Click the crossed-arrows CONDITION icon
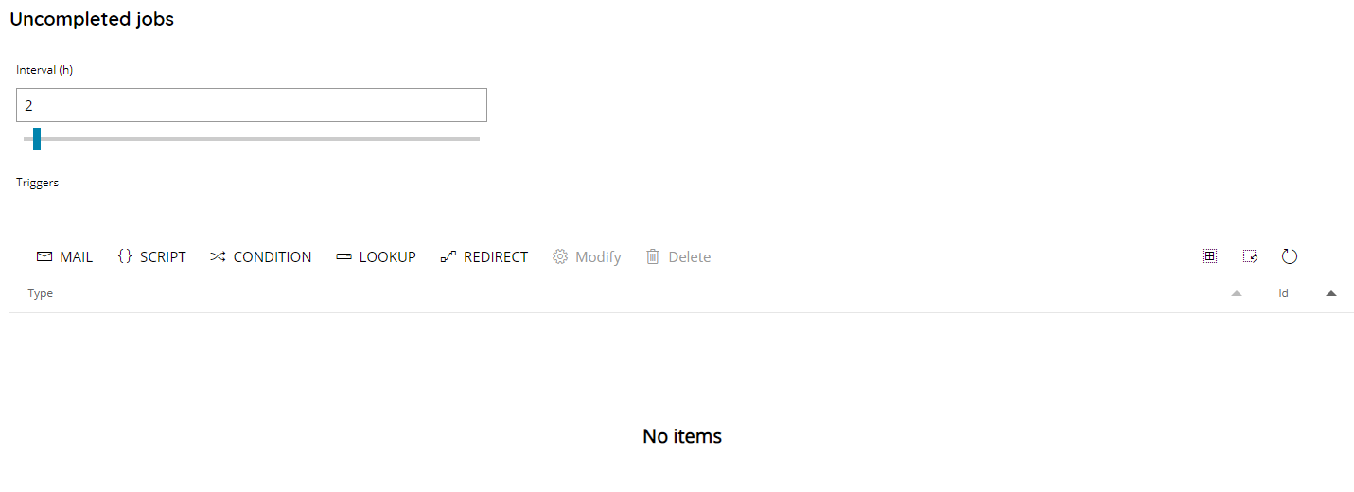The image size is (1354, 492). coord(218,257)
